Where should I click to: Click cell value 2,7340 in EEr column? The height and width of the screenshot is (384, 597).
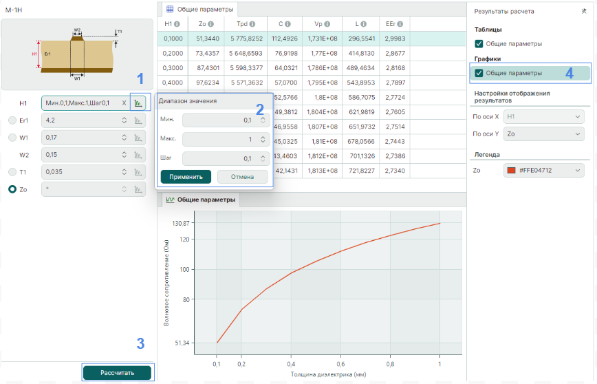[x=395, y=171]
